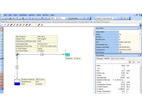
Task: Switch to the Relief Devices tab
Action: [90, 22]
